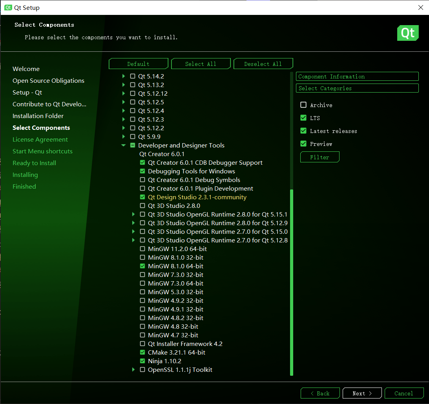Image resolution: width=429 pixels, height=404 pixels.
Task: Uncheck the Preview category checkbox
Action: [x=303, y=144]
